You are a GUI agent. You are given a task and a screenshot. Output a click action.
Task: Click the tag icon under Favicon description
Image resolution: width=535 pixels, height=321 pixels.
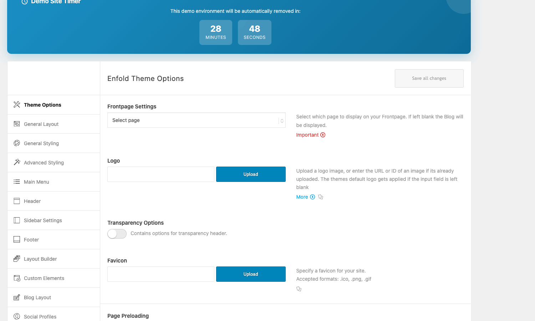299,289
